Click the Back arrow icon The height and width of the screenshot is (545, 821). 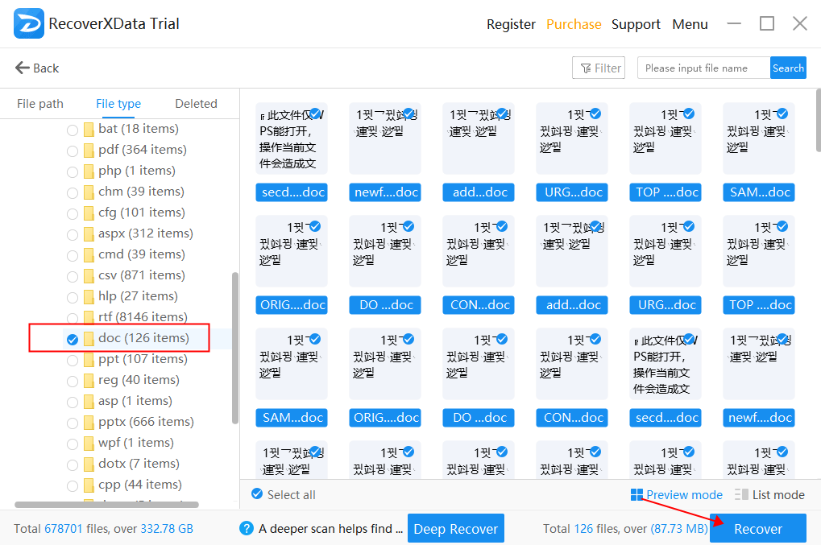[23, 68]
